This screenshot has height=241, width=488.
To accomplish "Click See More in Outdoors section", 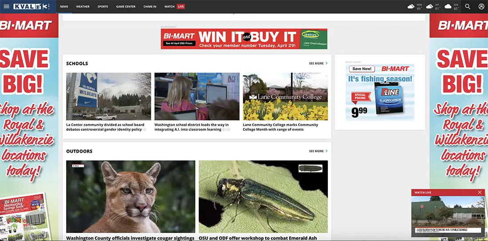I will tap(316, 151).
